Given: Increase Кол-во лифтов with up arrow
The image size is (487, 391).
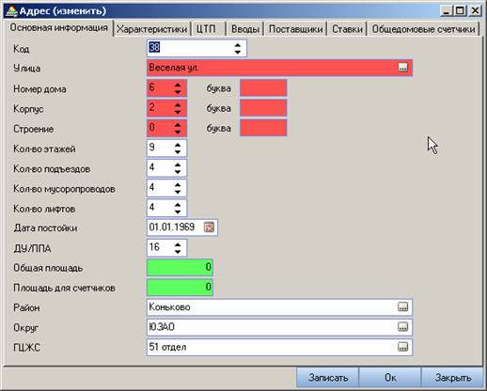Looking at the screenshot, I should pyautogui.click(x=178, y=205).
